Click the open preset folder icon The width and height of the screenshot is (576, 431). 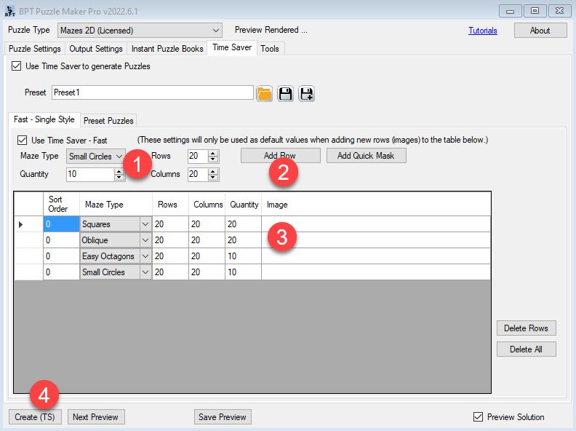coord(264,93)
